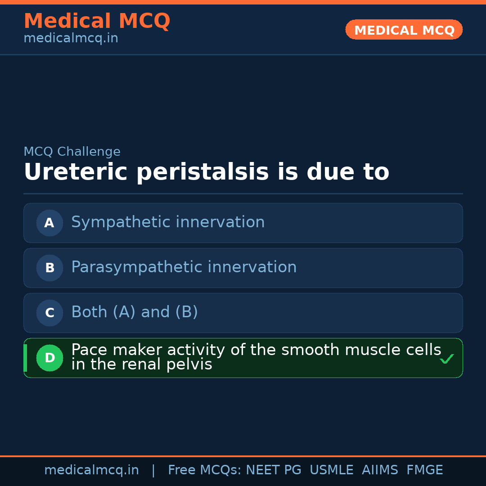Click the green checkmark on option D
Viewport: 486px width, 486px height.
pos(446,359)
